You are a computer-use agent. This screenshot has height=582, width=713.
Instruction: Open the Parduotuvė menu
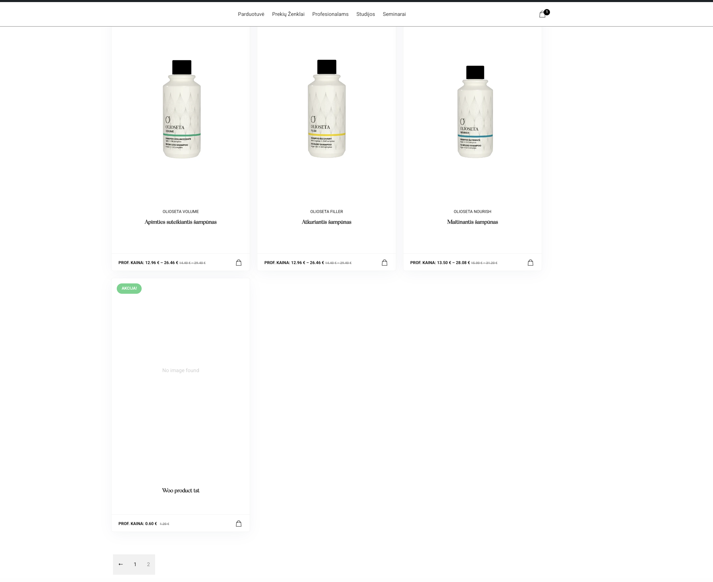coord(251,14)
